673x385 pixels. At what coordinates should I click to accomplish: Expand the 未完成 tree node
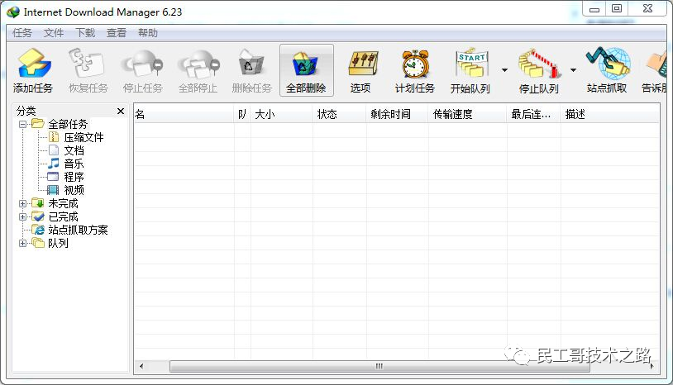(23, 203)
